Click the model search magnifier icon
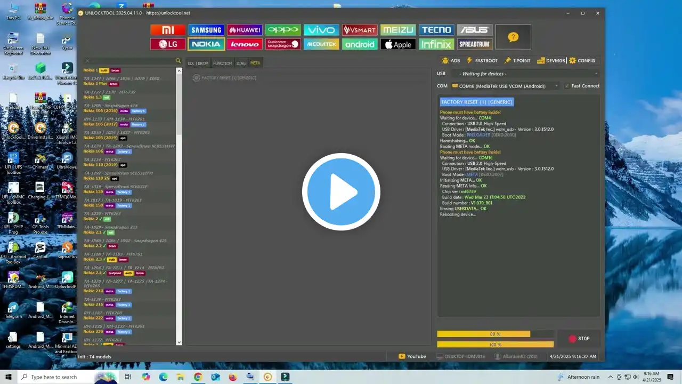Screen dimensions: 682x384 point(178,61)
